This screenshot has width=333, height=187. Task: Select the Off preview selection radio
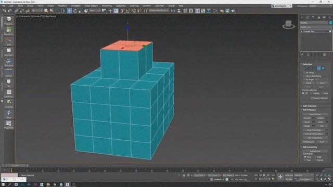pyautogui.click(x=303, y=94)
